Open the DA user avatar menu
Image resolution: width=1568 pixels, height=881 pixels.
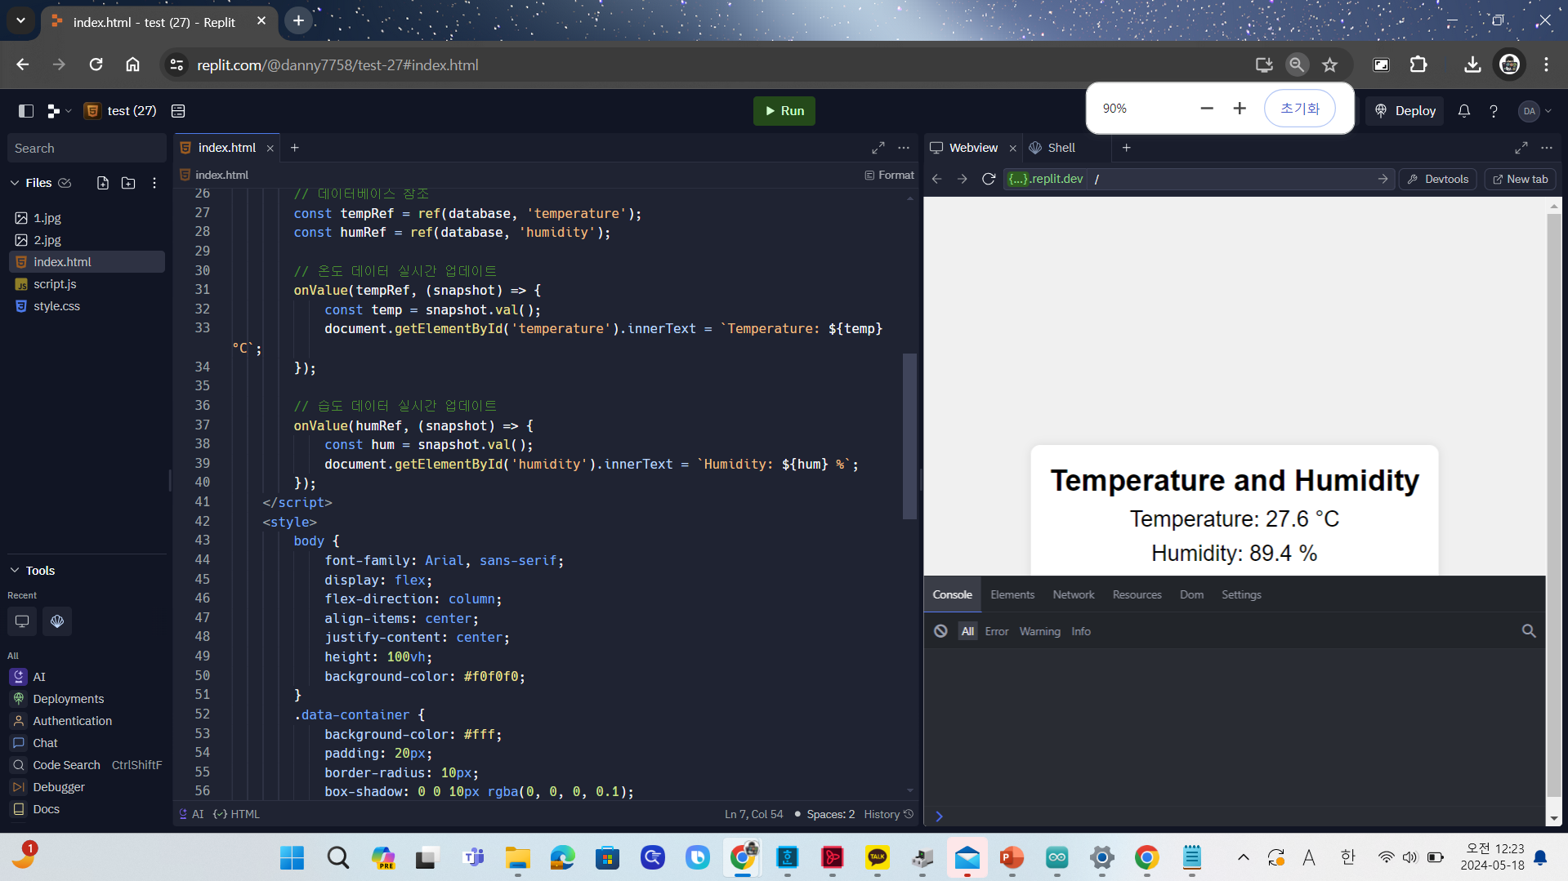pyautogui.click(x=1534, y=111)
